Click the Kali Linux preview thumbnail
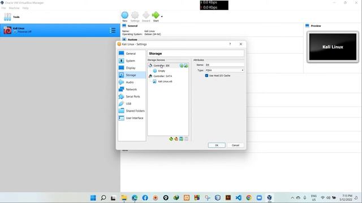Viewport: 362px width, 203px height. [x=333, y=47]
